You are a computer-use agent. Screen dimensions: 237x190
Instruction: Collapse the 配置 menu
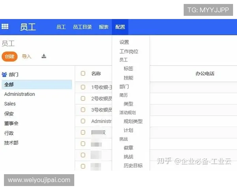coord(120,27)
